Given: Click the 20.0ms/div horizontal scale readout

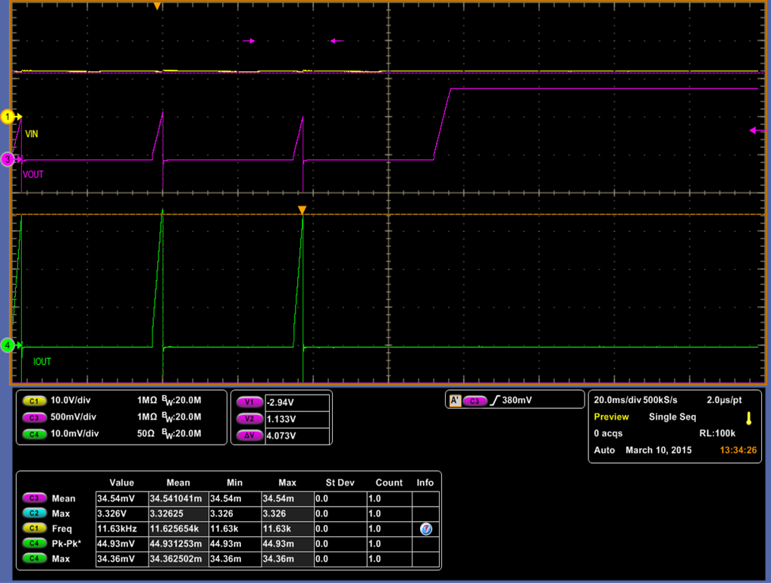Looking at the screenshot, I should point(616,400).
